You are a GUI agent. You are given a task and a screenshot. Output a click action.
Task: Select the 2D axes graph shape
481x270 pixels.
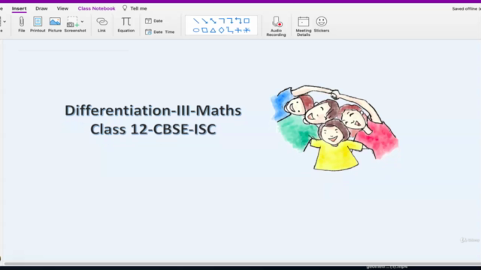[238, 30]
